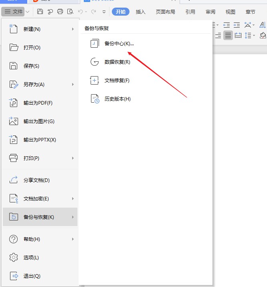Expand the 打印(P) submenu arrow
Image resolution: width=267 pixels, height=287 pixels.
click(73, 158)
